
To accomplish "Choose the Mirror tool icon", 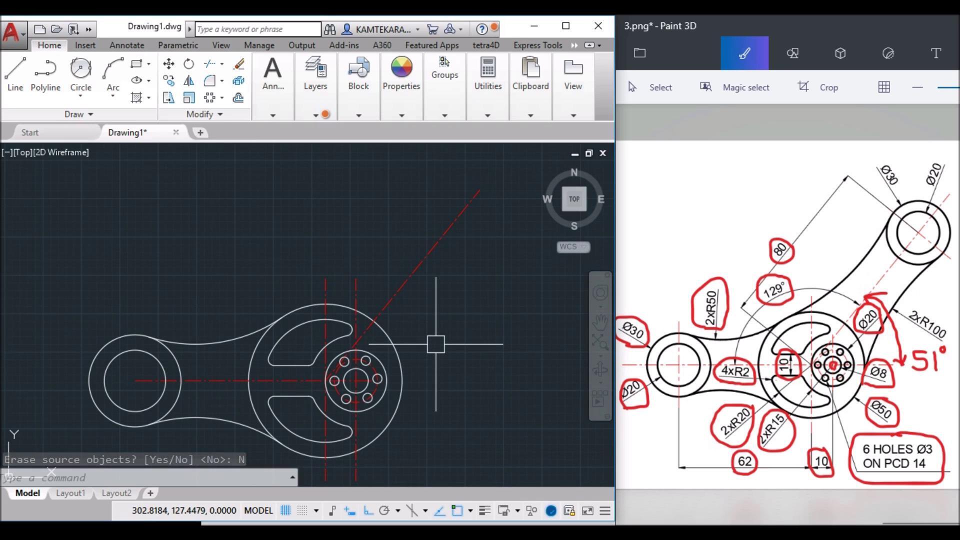I will 188,80.
